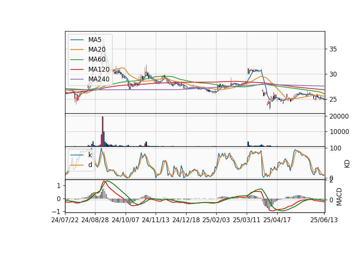
Task: Click the 25/04/17 date label
Action: 277,220
